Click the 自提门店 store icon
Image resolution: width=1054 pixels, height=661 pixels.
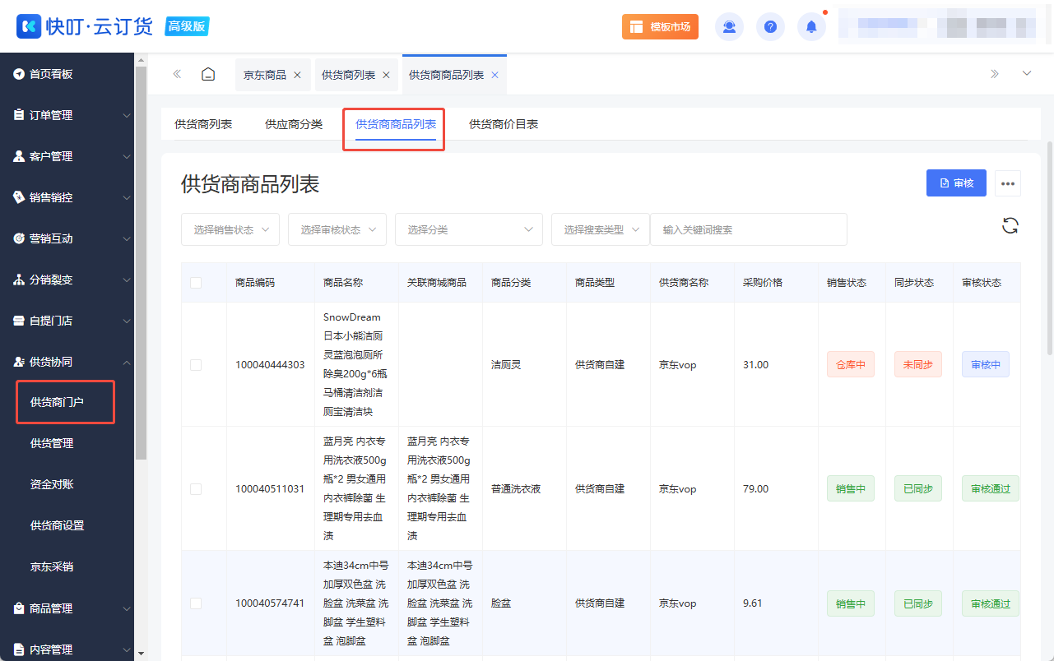(19, 321)
